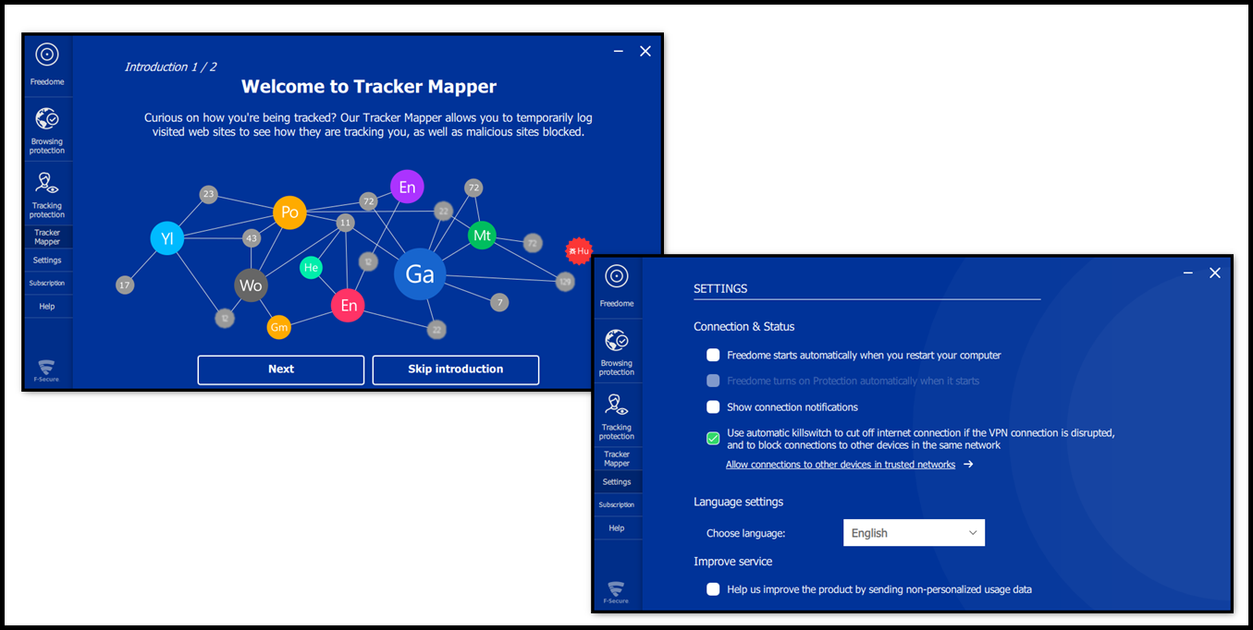Open Tracking protection in the Settings window sidebar
The height and width of the screenshot is (630, 1253).
[x=617, y=416]
